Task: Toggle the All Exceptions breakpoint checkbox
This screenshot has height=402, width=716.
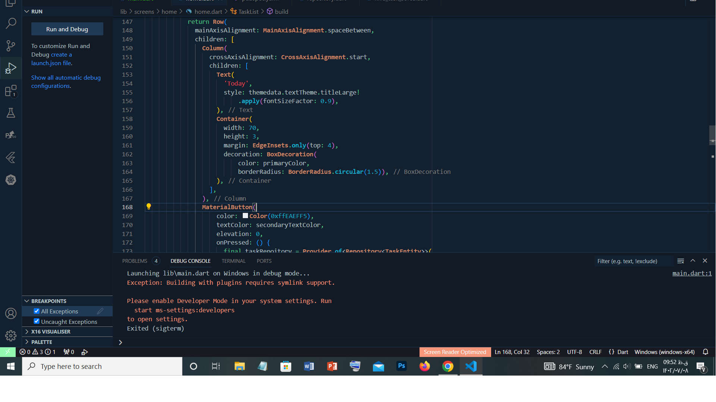Action: pos(37,311)
